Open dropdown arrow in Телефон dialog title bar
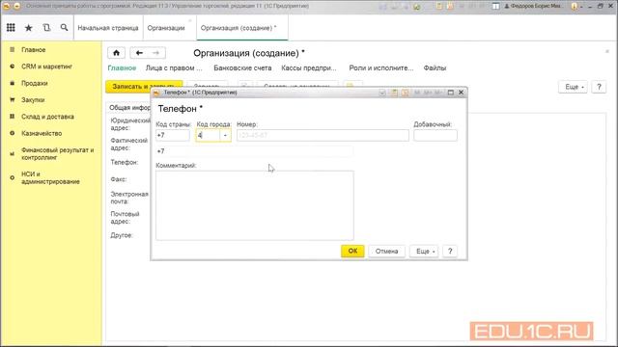 [382, 93]
